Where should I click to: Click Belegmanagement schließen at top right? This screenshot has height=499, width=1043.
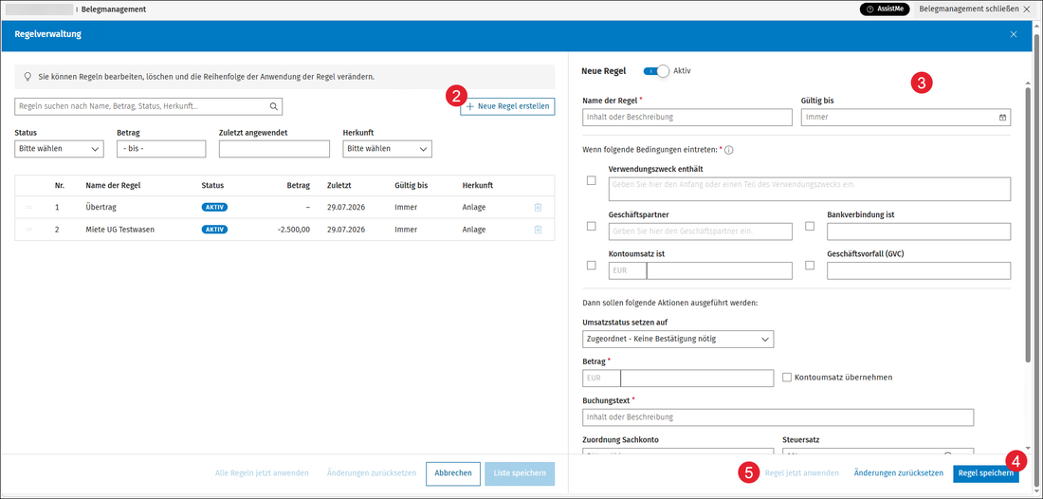tap(976, 9)
